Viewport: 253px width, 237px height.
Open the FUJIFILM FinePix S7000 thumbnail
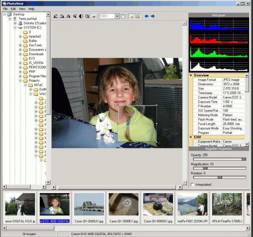click(227, 207)
